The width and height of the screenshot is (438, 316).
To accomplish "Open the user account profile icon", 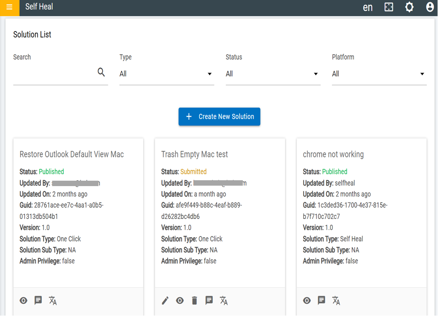I will pos(430,7).
